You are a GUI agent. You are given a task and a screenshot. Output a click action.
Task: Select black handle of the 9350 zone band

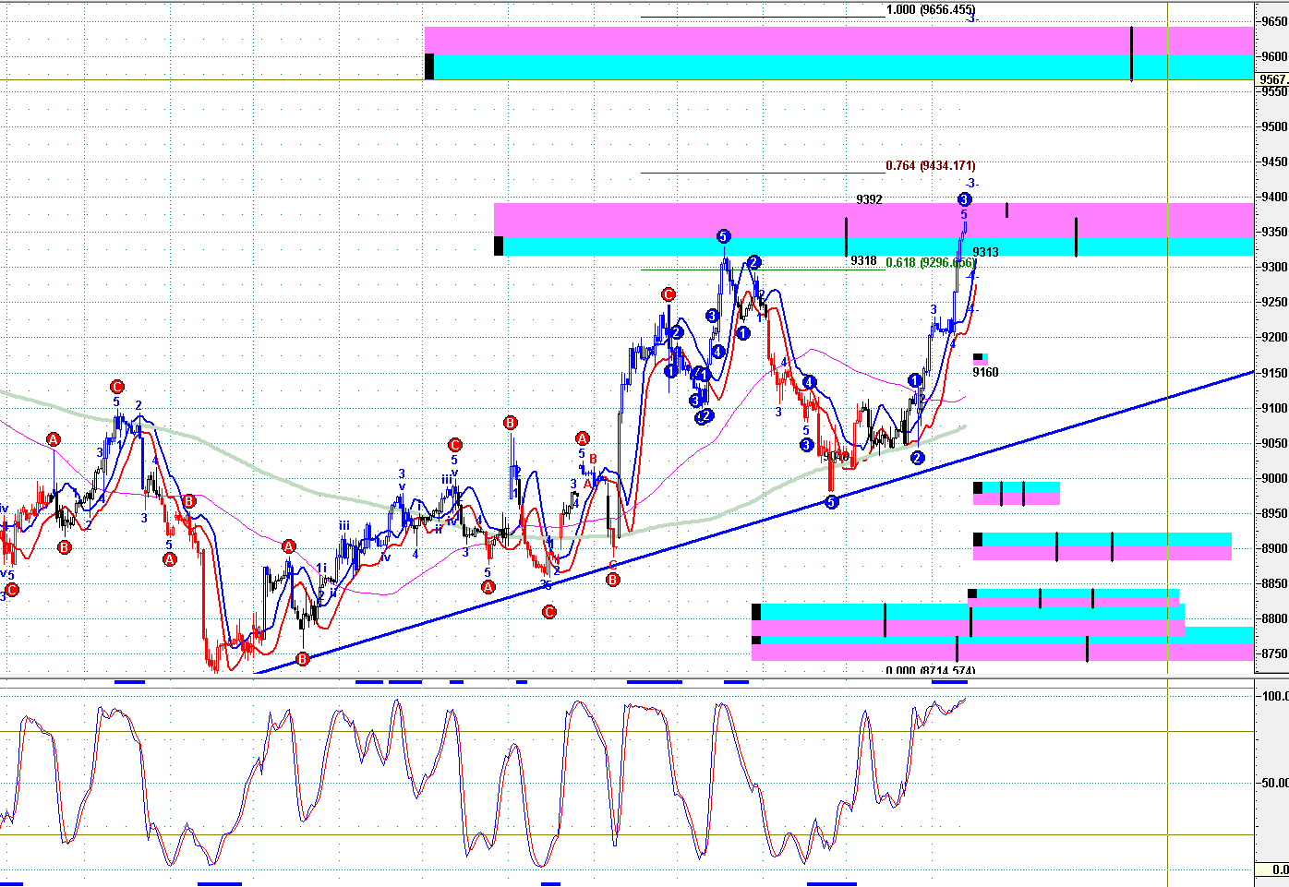coord(499,246)
